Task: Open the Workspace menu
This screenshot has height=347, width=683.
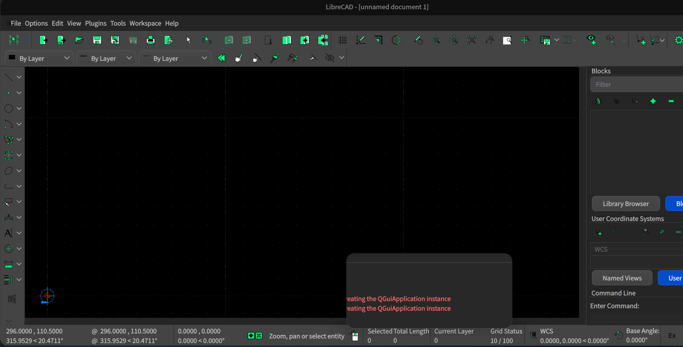Action: coord(145,23)
